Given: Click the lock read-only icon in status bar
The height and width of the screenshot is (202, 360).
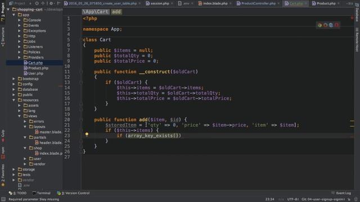Looking at the screenshot, I should 349,199.
